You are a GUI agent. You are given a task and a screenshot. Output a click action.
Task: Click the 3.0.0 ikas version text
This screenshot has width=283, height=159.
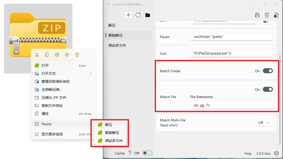click(x=263, y=154)
